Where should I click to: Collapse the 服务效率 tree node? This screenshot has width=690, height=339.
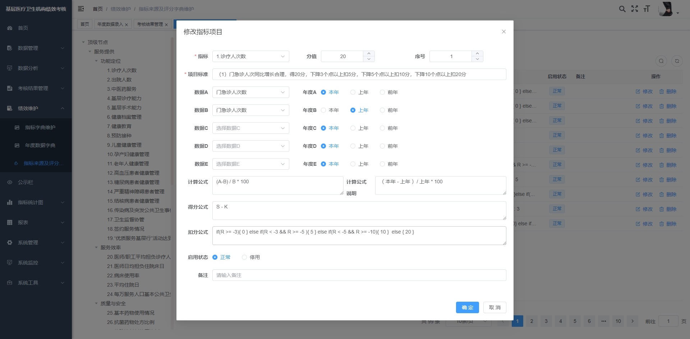[96, 248]
